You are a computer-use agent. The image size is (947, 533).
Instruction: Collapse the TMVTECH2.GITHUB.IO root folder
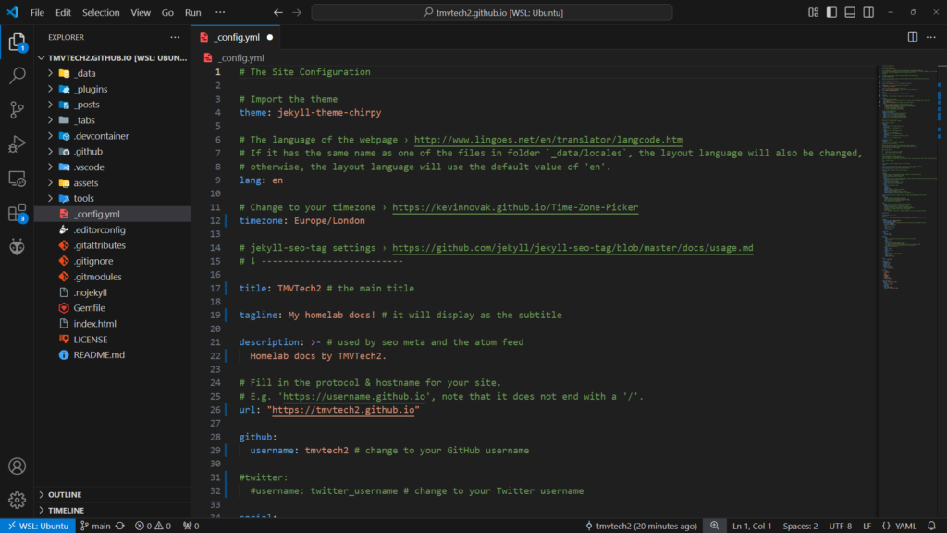pos(112,58)
